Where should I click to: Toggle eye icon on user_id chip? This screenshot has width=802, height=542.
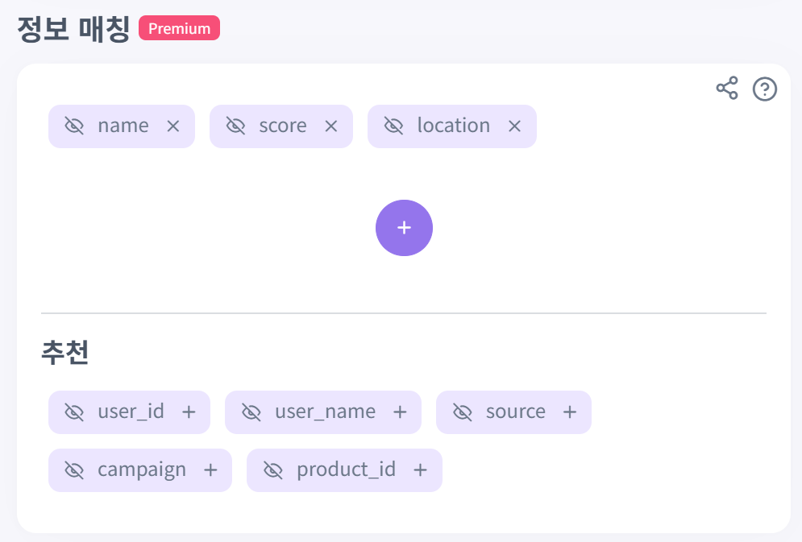coord(74,412)
